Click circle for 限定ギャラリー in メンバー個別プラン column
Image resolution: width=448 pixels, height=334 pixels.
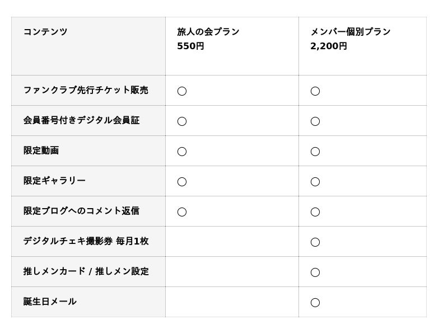pos(315,181)
